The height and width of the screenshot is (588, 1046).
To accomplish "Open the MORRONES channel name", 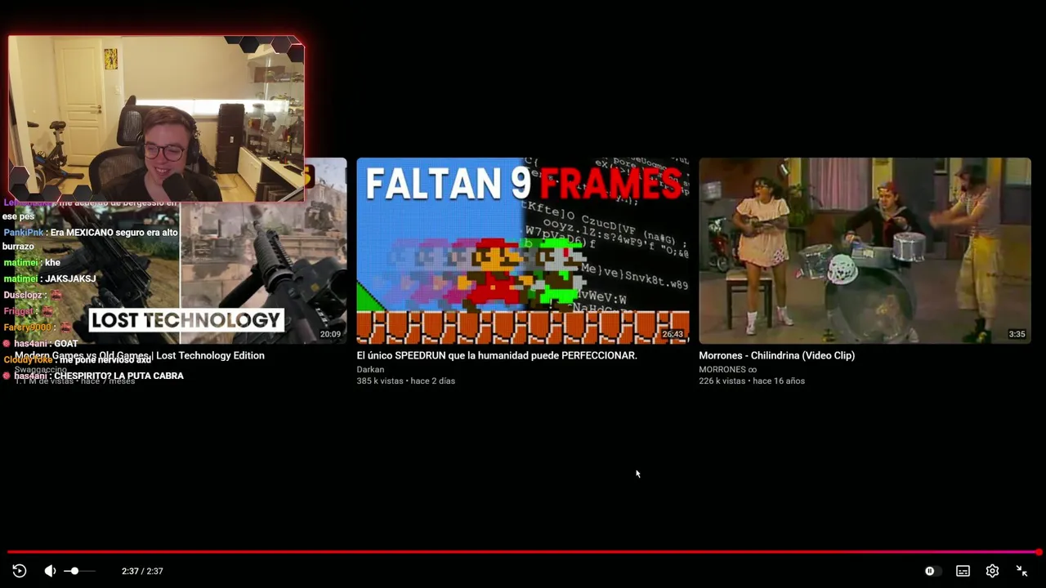I will pos(727,369).
